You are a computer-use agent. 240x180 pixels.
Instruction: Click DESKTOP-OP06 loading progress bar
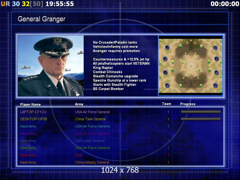coord(201,119)
